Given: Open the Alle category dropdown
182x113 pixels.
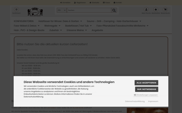Looking at the screenshot, I should point(62,10).
